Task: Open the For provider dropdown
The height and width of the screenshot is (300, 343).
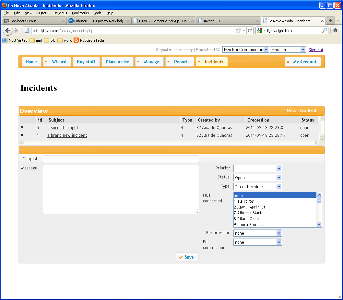Action: (257, 233)
